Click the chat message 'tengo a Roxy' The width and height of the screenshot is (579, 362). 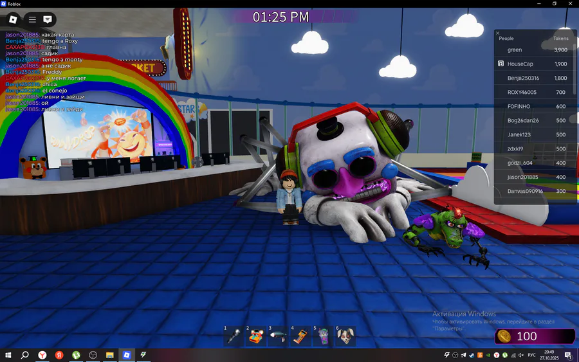click(x=60, y=41)
